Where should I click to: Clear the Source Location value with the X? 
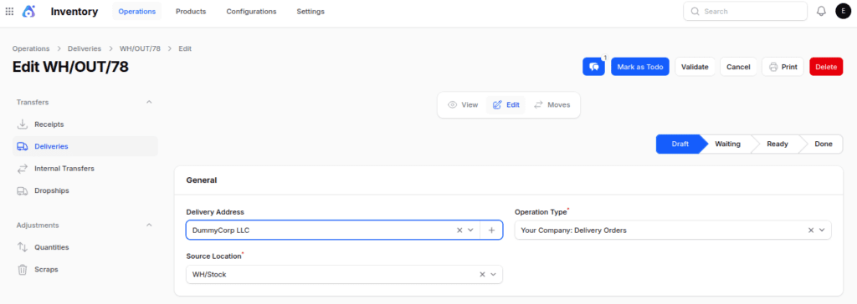pos(482,275)
